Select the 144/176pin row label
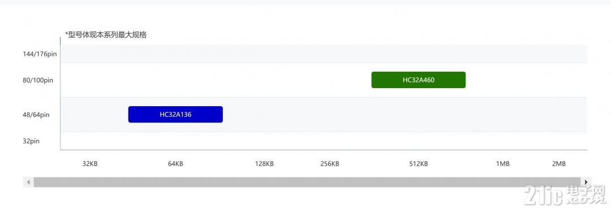The width and height of the screenshot is (611, 209). point(40,54)
